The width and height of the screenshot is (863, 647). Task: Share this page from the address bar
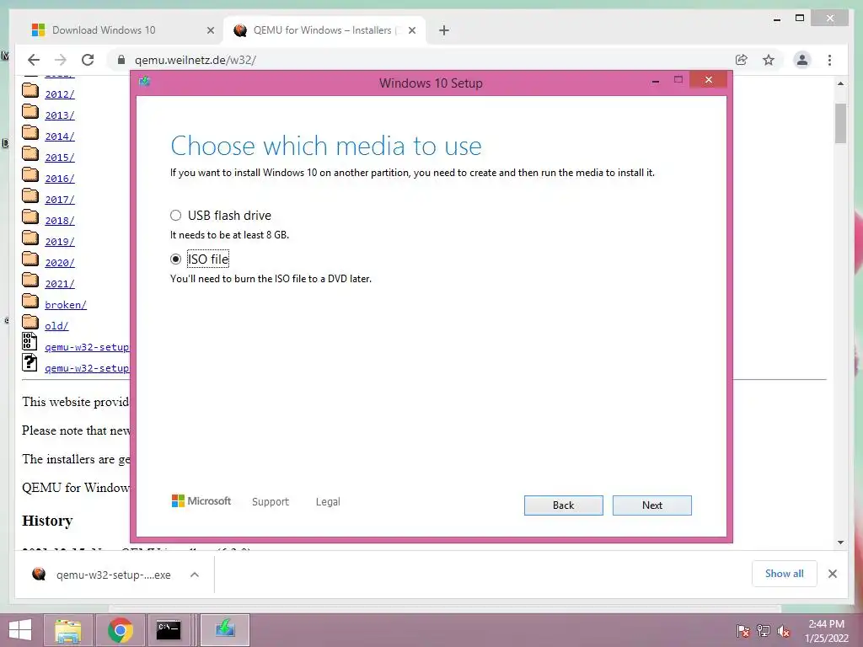coord(742,60)
